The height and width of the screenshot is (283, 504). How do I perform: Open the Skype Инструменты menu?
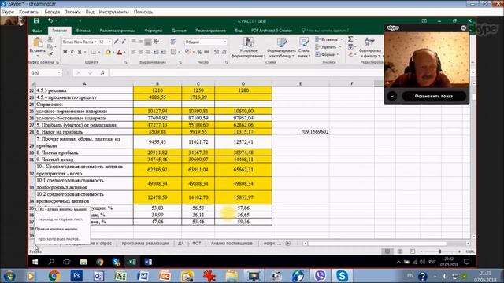(x=113, y=12)
